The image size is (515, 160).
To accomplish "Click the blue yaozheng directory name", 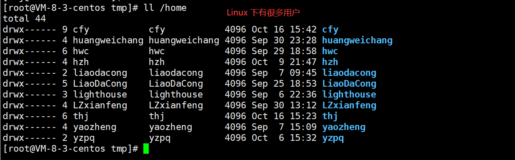I will [x=344, y=127].
